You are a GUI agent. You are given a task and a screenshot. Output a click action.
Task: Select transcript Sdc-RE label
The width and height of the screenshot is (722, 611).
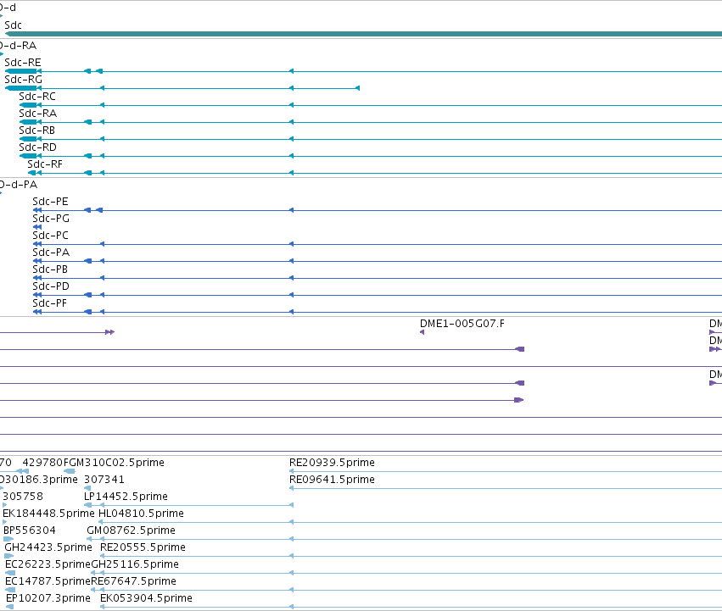click(x=23, y=63)
